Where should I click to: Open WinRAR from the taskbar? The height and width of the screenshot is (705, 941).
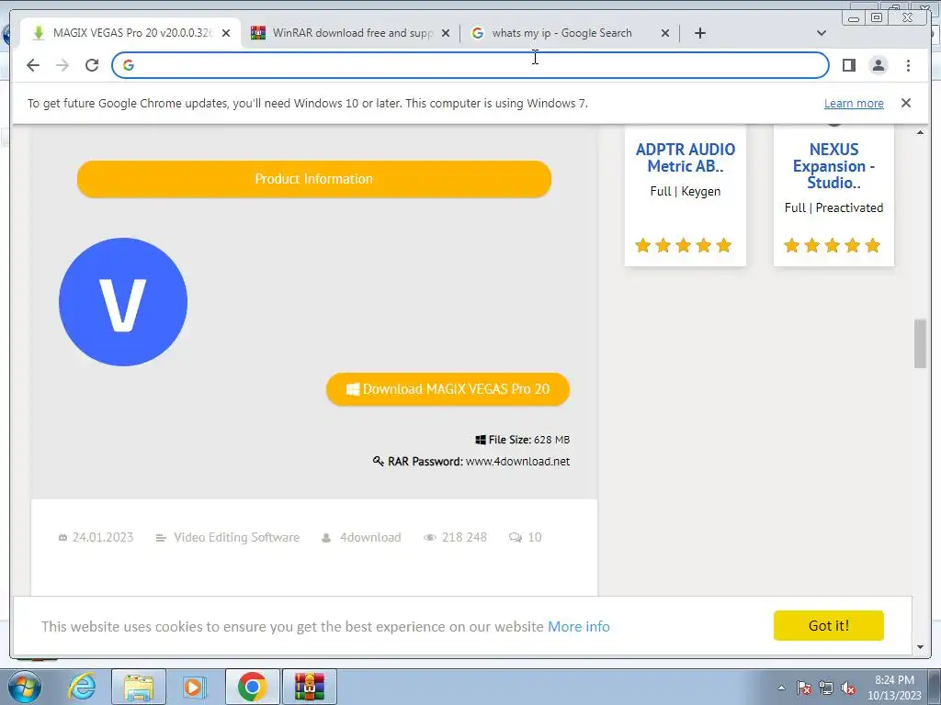[x=310, y=687]
